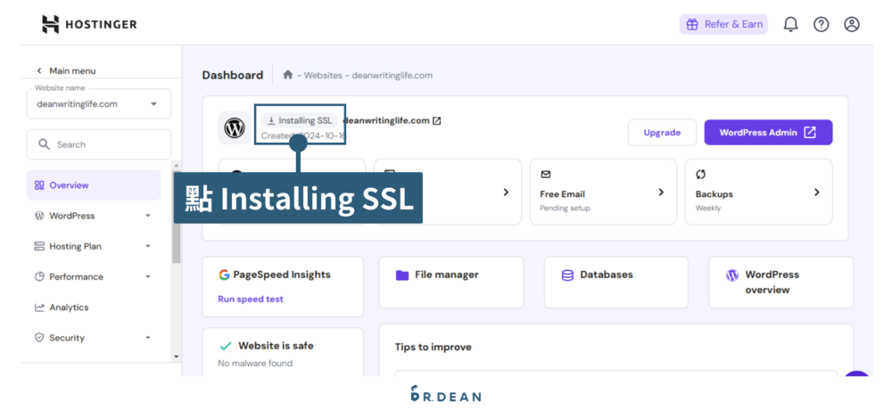
Task: Click the sidebar Search field
Action: pyautogui.click(x=98, y=144)
